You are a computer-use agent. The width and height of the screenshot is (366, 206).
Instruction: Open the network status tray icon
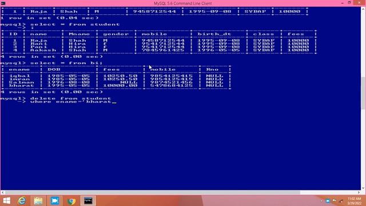click(335, 201)
